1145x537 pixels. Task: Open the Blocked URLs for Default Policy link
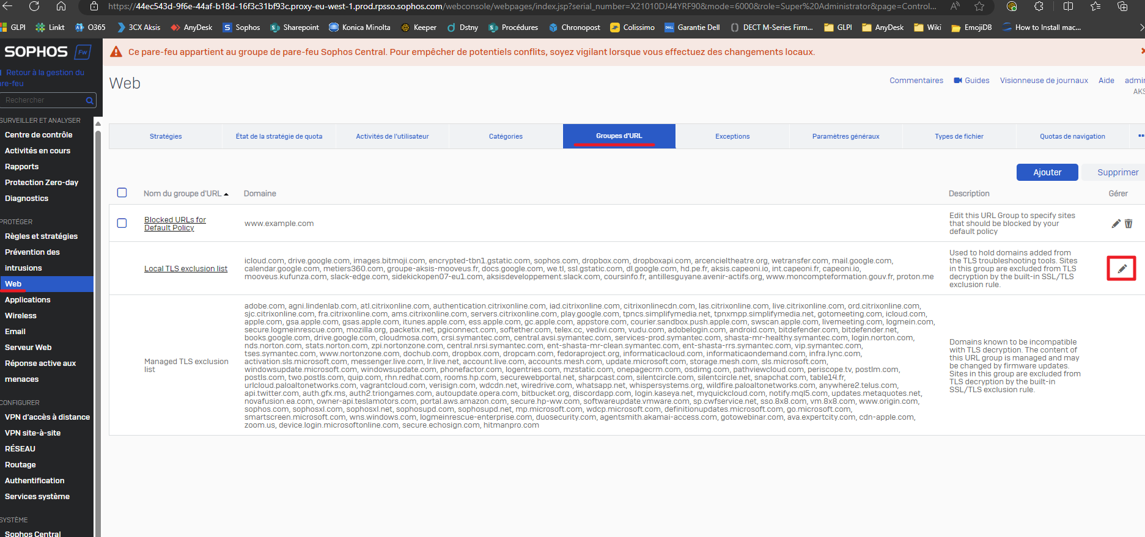(x=175, y=224)
